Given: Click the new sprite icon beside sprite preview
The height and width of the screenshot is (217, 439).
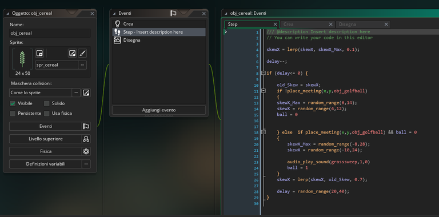Looking at the screenshot, I should pos(39,53).
